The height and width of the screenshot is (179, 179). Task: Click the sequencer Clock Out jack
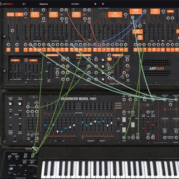[x=148, y=112]
